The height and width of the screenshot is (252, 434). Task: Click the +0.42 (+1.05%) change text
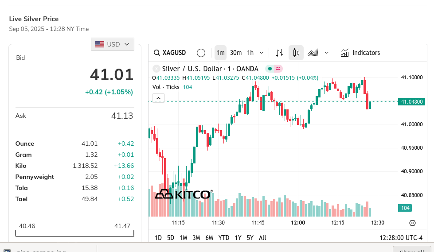[109, 92]
